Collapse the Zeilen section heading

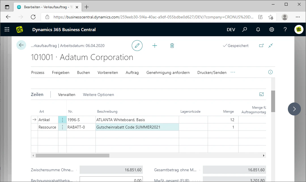37,94
